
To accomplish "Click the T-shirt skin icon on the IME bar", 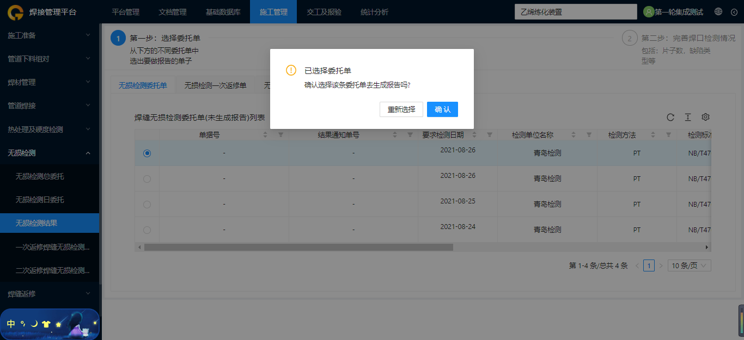I will click(x=46, y=324).
